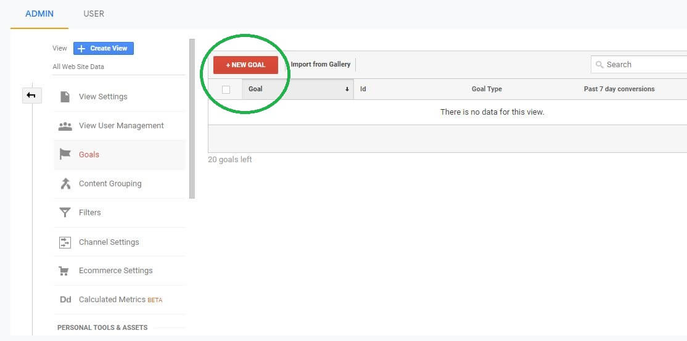687x341 pixels.
Task: Click the Channel Settings arrows icon
Action: [65, 242]
